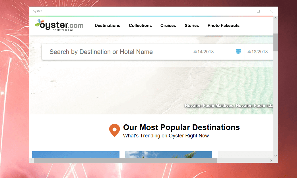Image resolution: width=297 pixels, height=178 pixels.
Task: Open the first blue destination thumbnail
Action: [76, 154]
